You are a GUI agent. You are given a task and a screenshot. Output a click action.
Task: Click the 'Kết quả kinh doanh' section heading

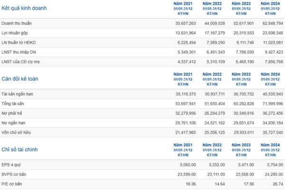point(24,9)
